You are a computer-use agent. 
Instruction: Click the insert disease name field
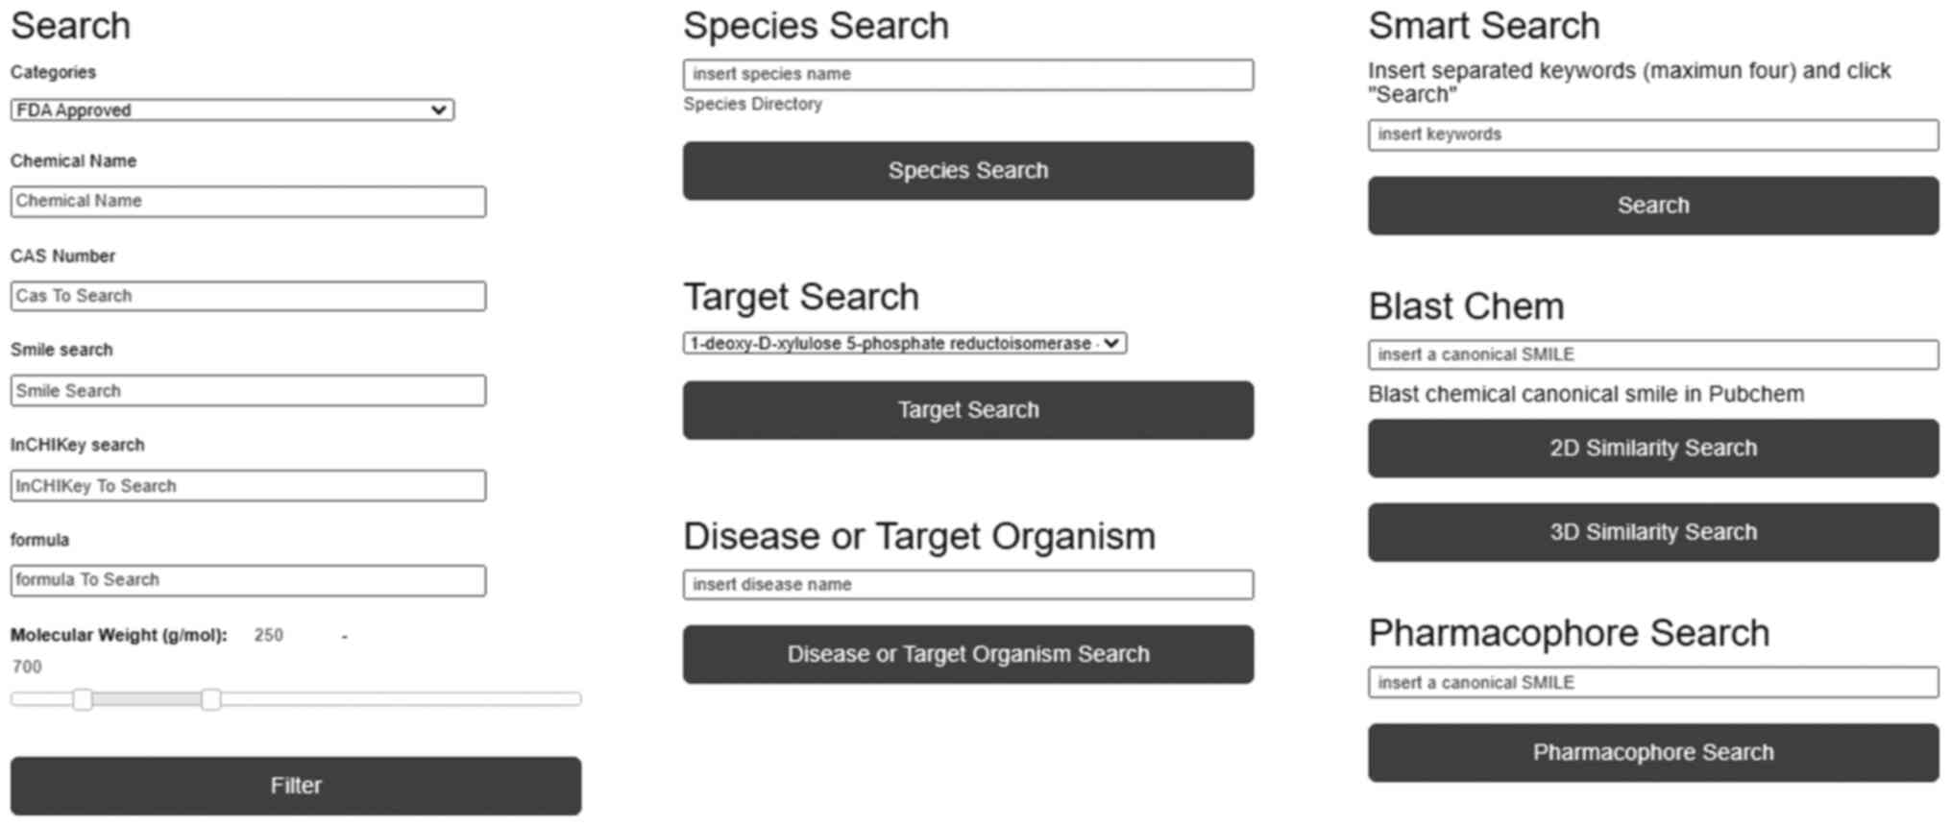coord(967,585)
